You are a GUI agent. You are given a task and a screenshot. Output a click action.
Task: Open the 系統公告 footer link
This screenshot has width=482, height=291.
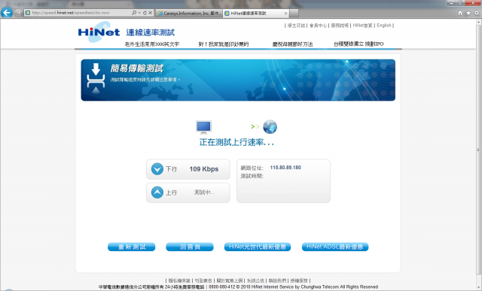(x=255, y=280)
